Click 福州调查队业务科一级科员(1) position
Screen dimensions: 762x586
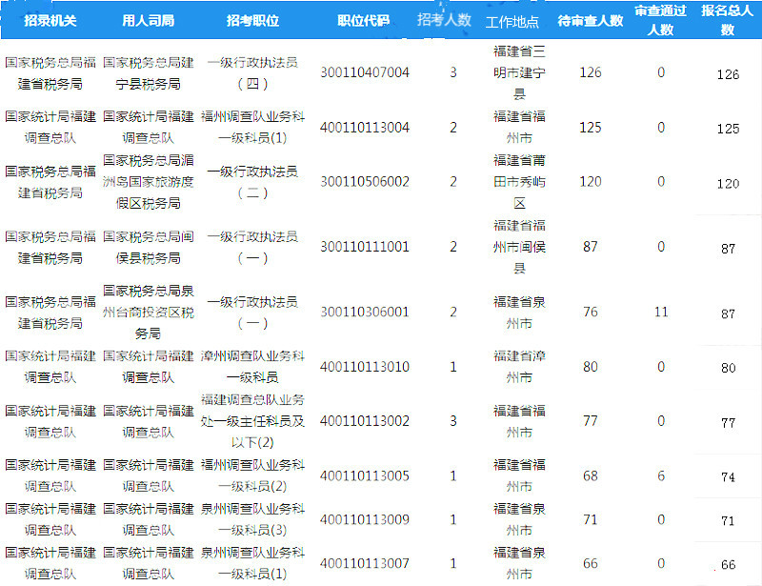[252, 128]
